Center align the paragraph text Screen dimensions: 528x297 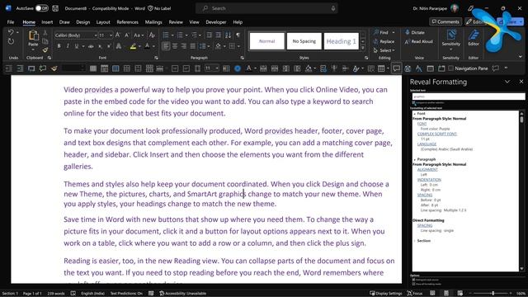(175, 46)
